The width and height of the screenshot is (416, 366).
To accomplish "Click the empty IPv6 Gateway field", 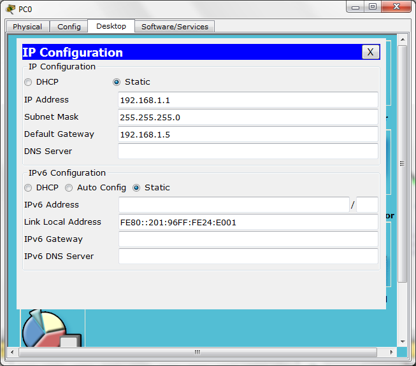I will click(248, 239).
